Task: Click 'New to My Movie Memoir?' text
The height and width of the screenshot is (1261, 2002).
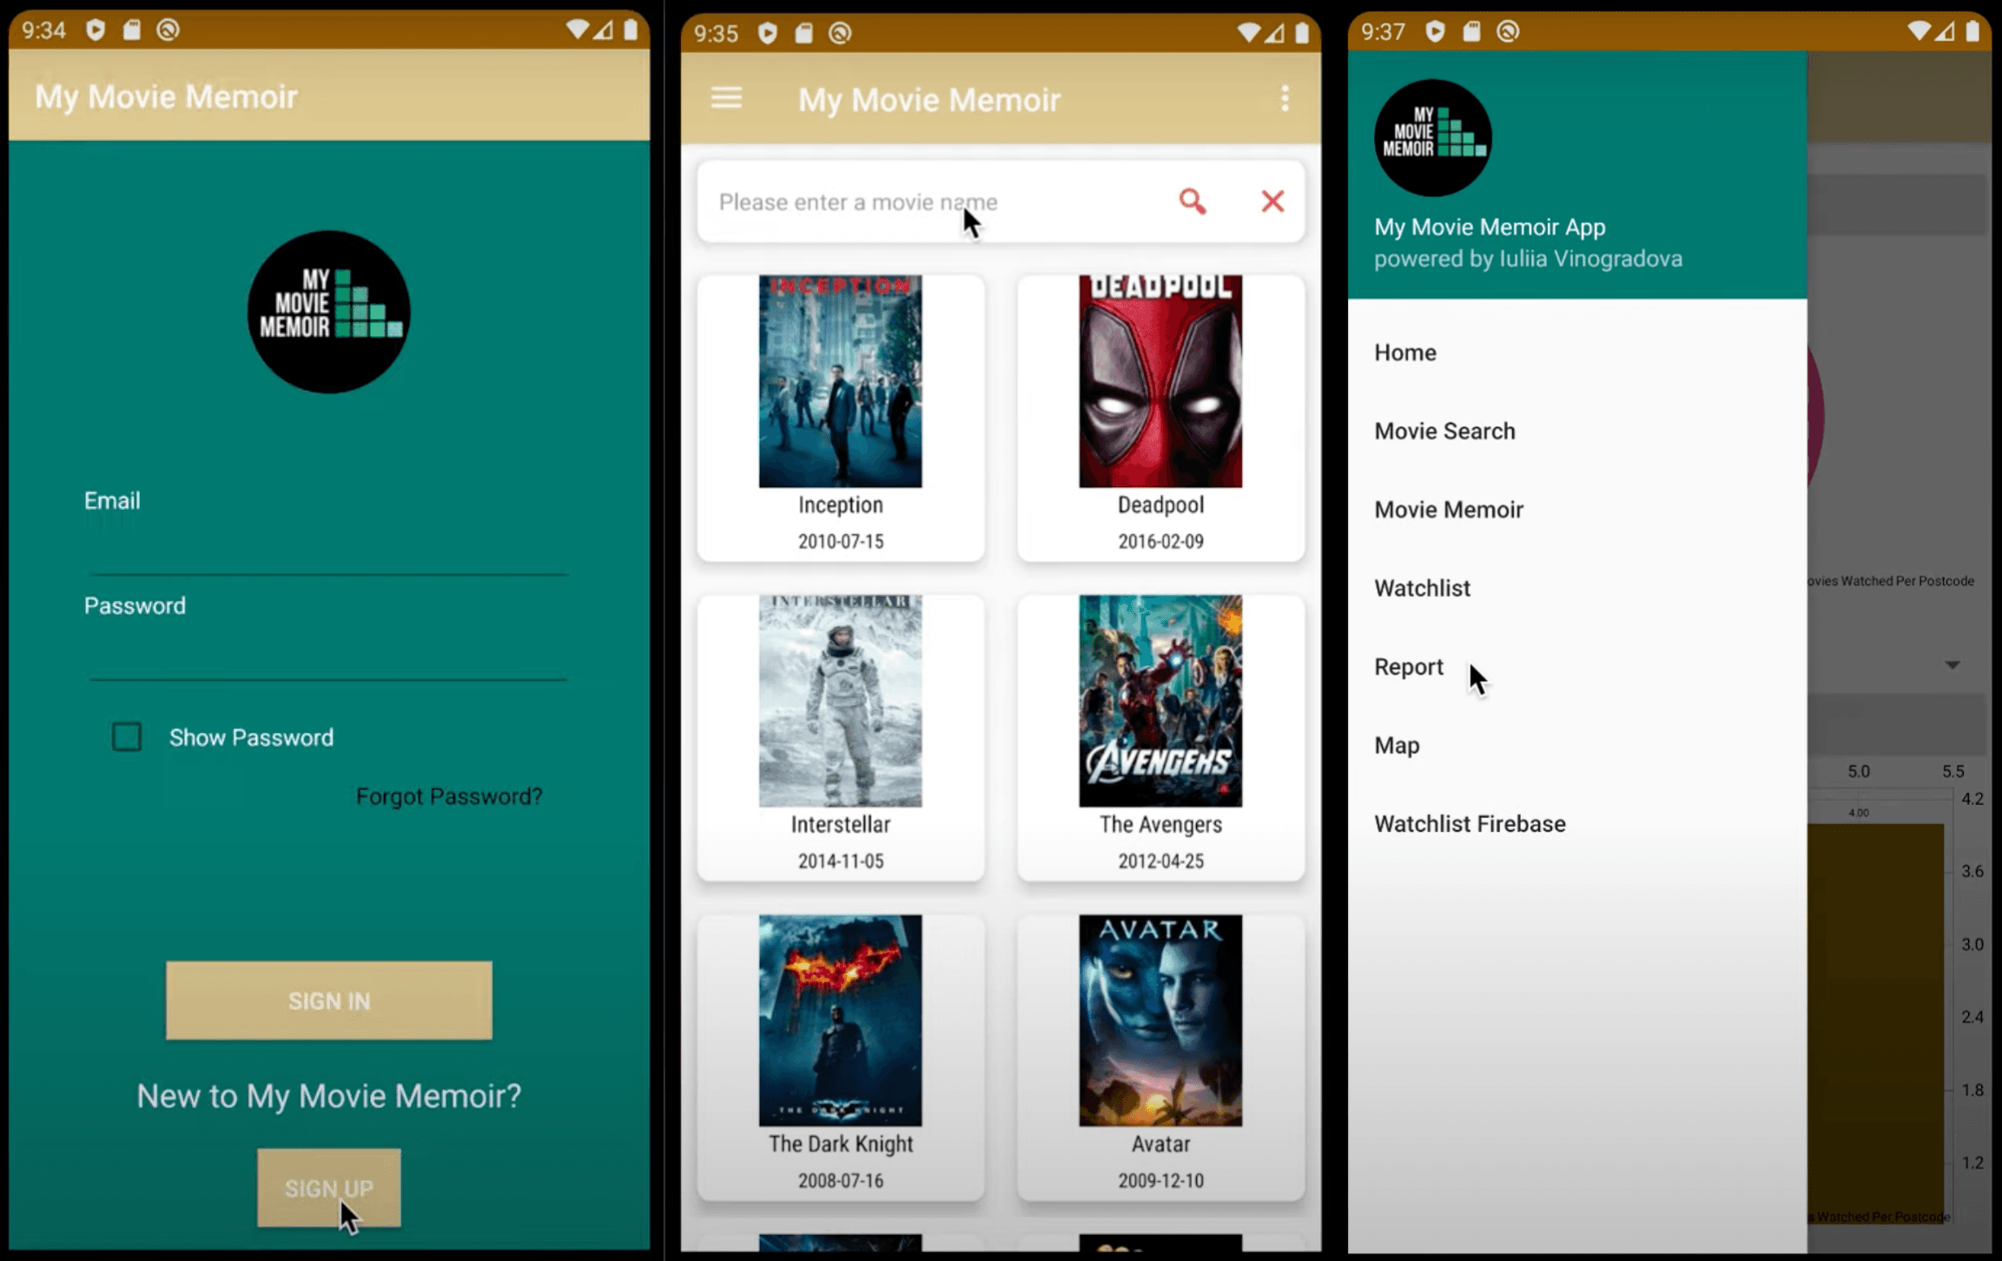Action: coord(329,1096)
